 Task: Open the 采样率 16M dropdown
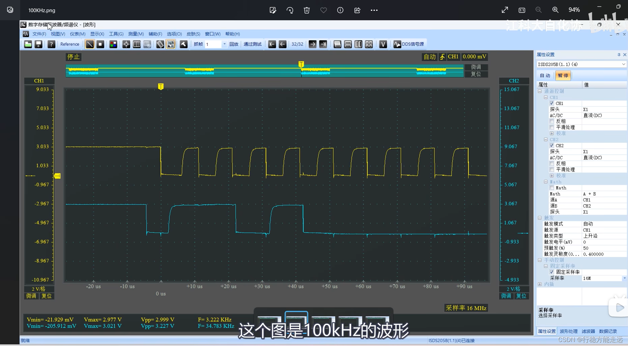(x=624, y=278)
